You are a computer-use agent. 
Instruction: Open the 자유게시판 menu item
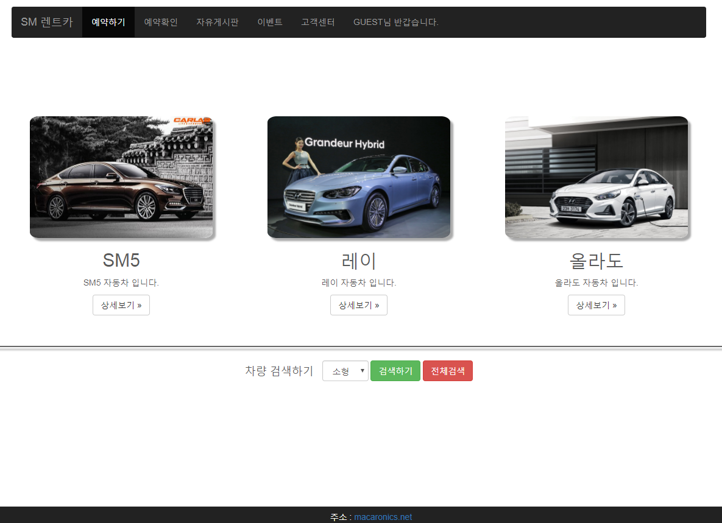click(218, 22)
